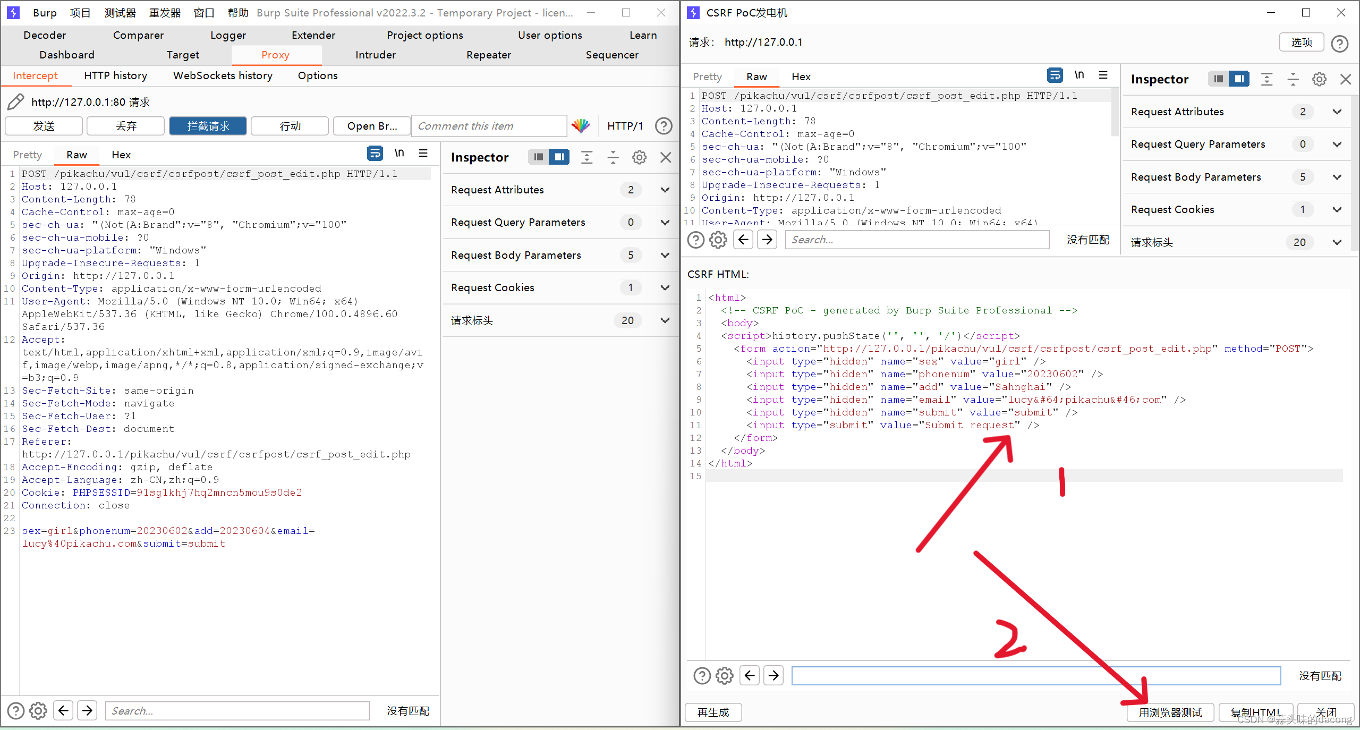This screenshot has width=1360, height=730.
Task: Go to next match in CSRF HTML search
Action: tap(773, 675)
